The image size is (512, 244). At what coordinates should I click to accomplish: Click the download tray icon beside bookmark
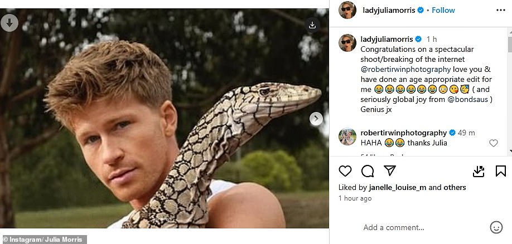(x=479, y=171)
